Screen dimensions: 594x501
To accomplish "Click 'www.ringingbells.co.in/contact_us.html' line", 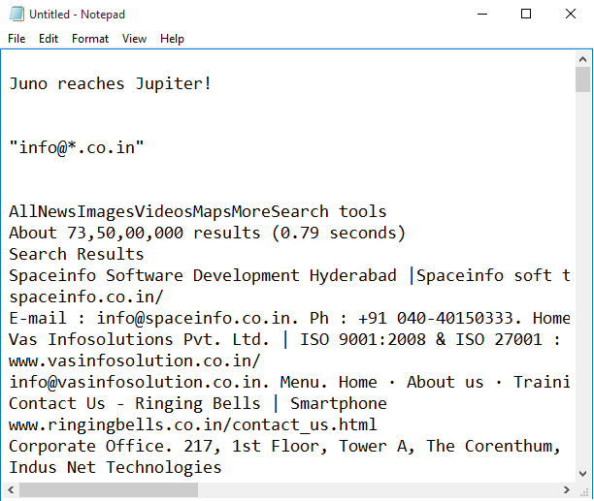I will (193, 424).
